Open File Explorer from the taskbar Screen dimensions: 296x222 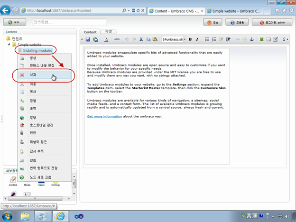(25, 216)
